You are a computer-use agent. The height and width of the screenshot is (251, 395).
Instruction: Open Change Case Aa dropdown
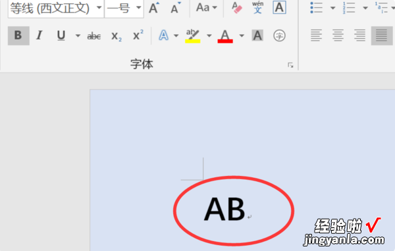(207, 7)
